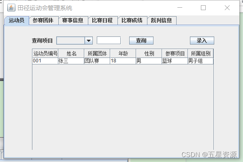Click the 录入 button
The image size is (243, 162).
click(x=202, y=40)
